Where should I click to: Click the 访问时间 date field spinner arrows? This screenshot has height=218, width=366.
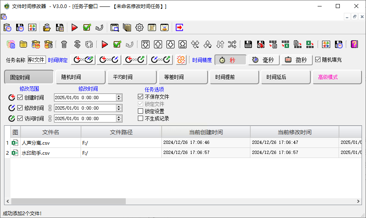[x=119, y=118]
